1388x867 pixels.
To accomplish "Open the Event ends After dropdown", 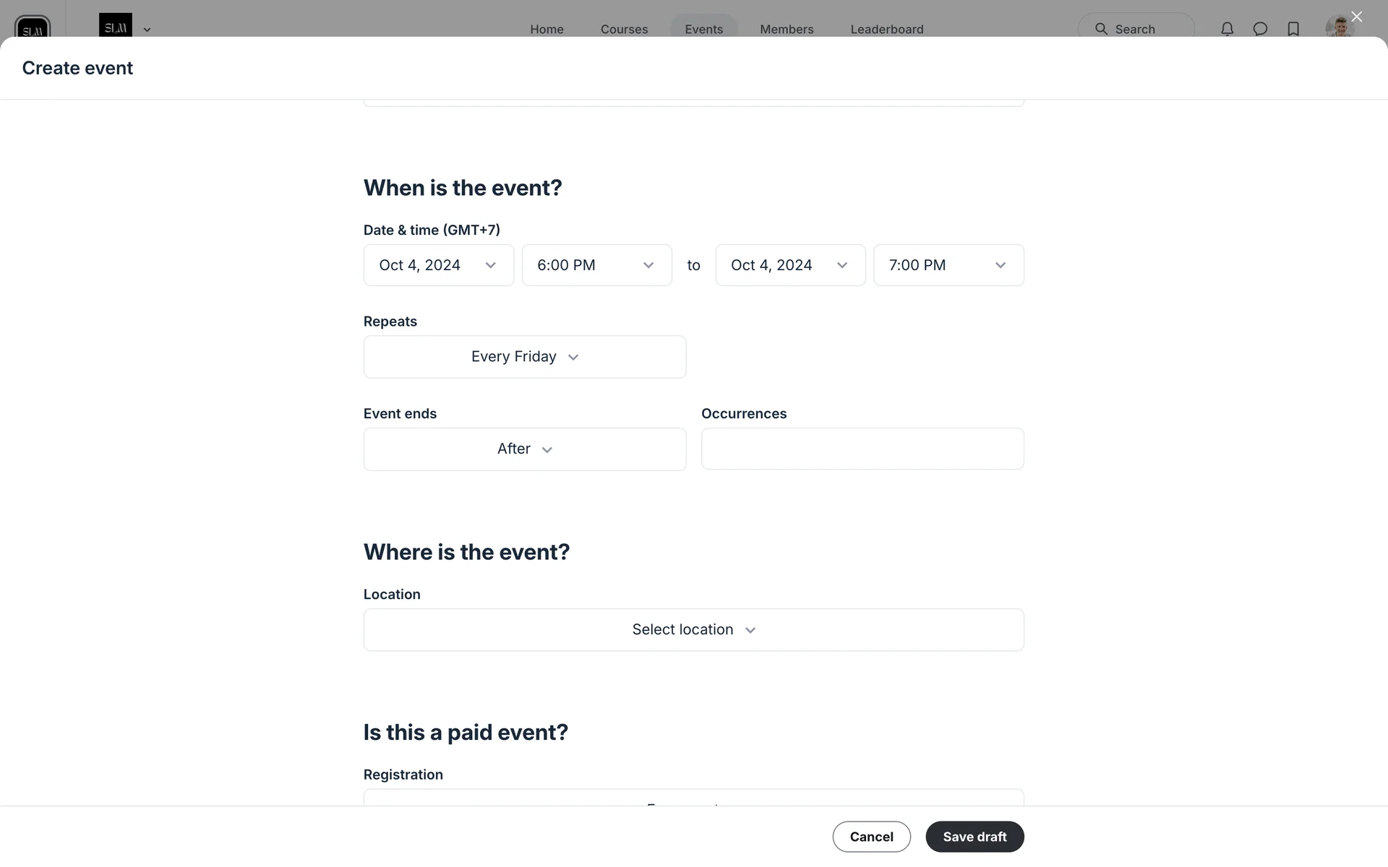I will pyautogui.click(x=524, y=449).
